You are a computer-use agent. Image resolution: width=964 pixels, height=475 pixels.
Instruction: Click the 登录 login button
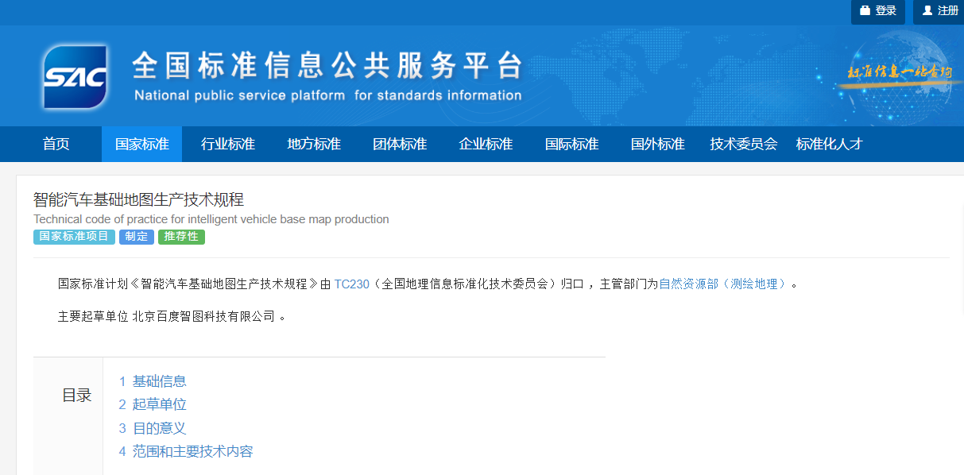click(877, 11)
